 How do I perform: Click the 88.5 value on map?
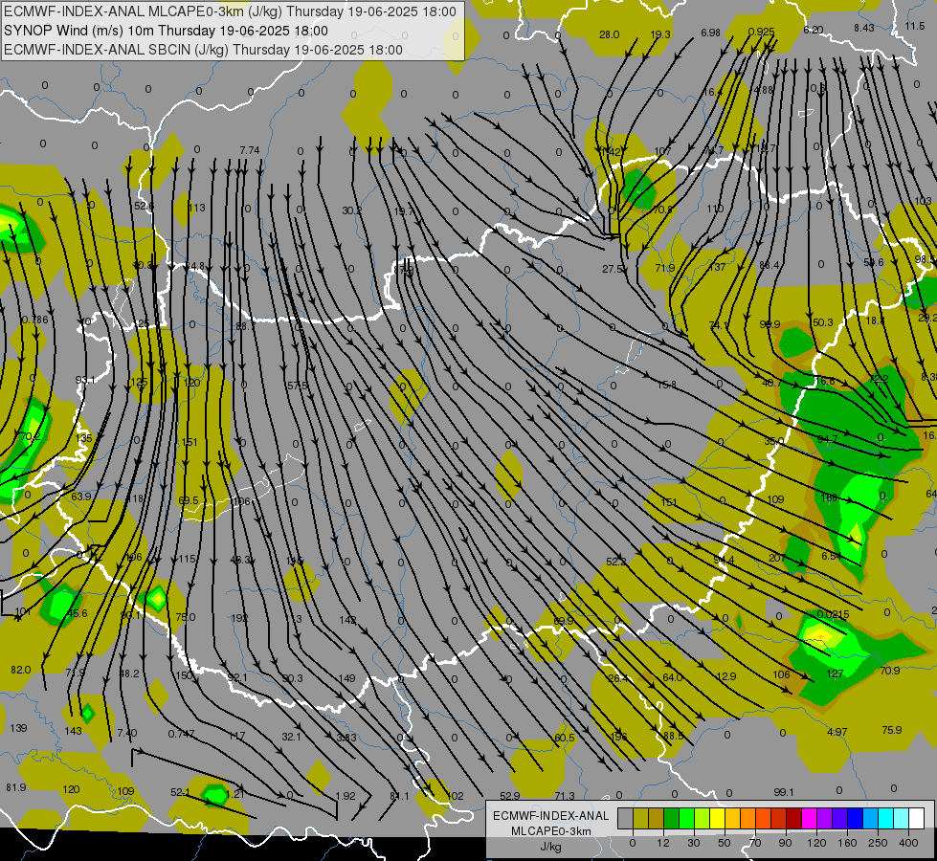point(674,736)
